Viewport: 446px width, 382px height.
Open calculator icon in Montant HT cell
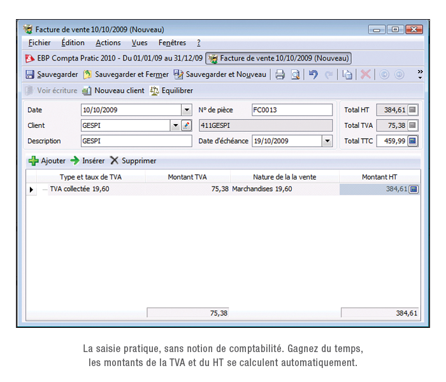pyautogui.click(x=414, y=189)
